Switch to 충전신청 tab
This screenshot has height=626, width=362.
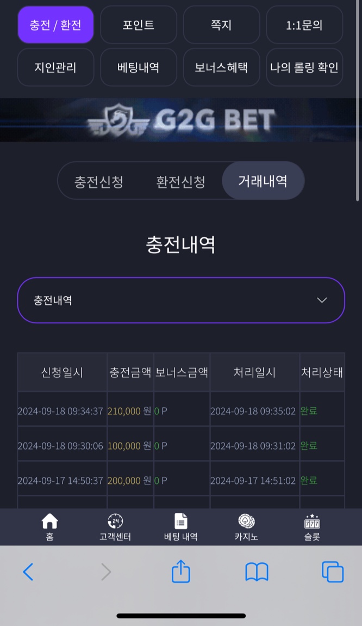coord(98,182)
